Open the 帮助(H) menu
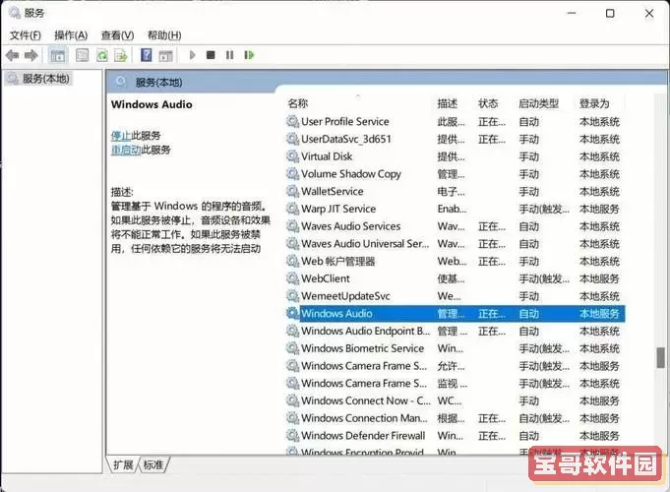The width and height of the screenshot is (670, 492). point(164,35)
